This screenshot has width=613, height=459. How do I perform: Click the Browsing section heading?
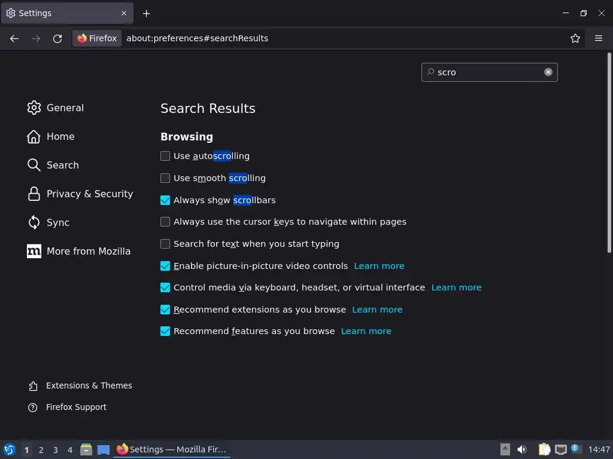point(187,137)
